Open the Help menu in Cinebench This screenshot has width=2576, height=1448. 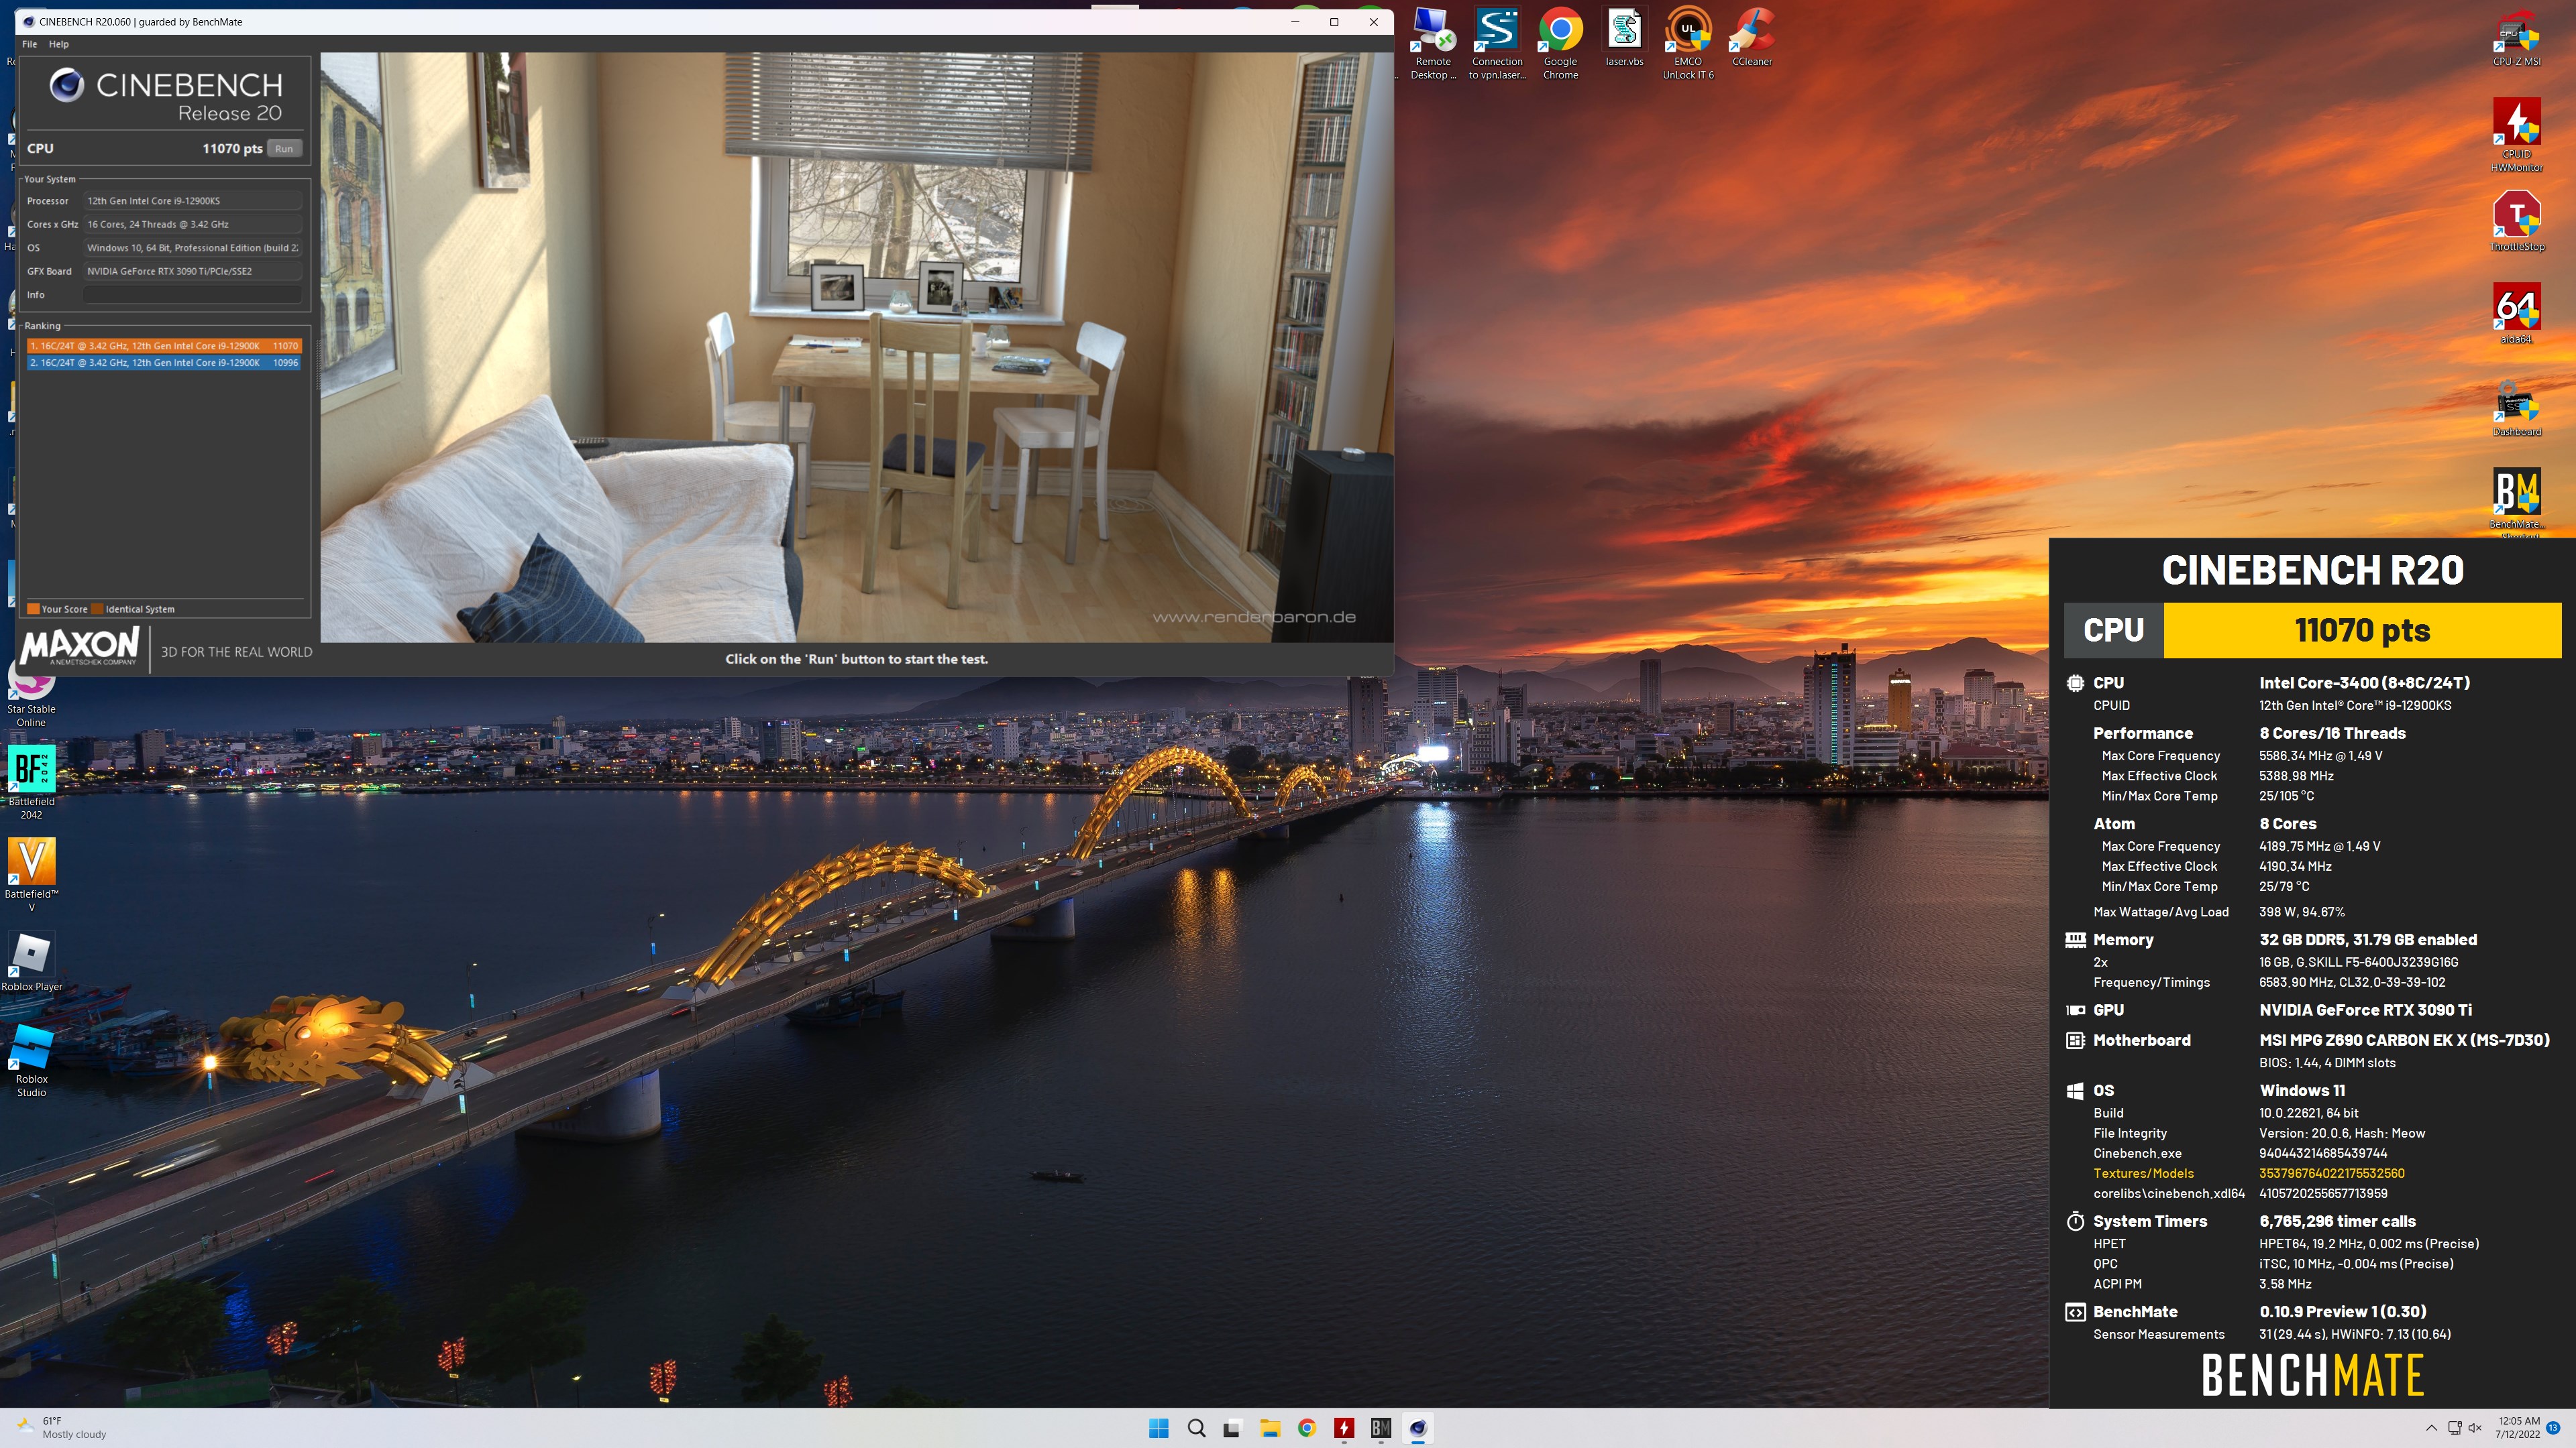click(x=59, y=44)
